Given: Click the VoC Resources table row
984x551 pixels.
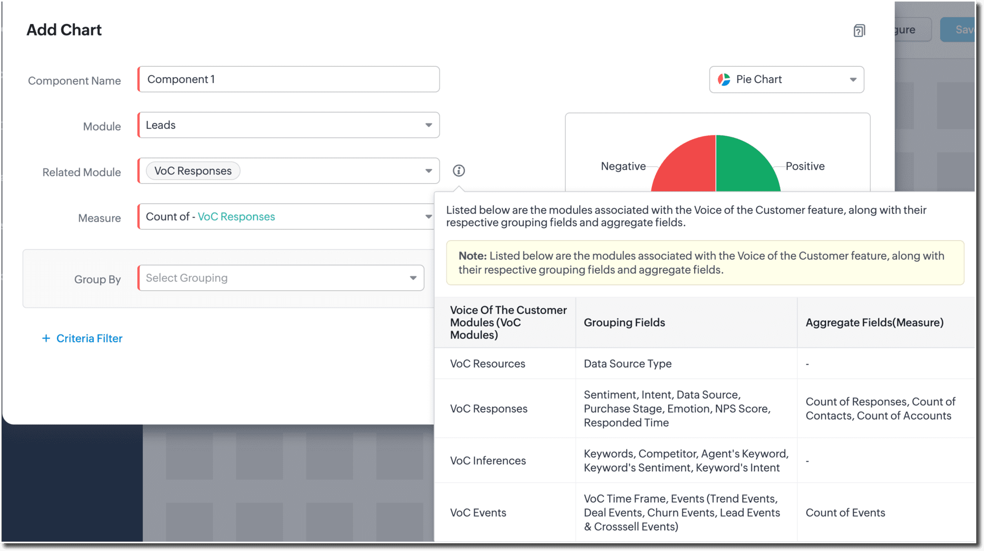Looking at the screenshot, I should pyautogui.click(x=488, y=364).
